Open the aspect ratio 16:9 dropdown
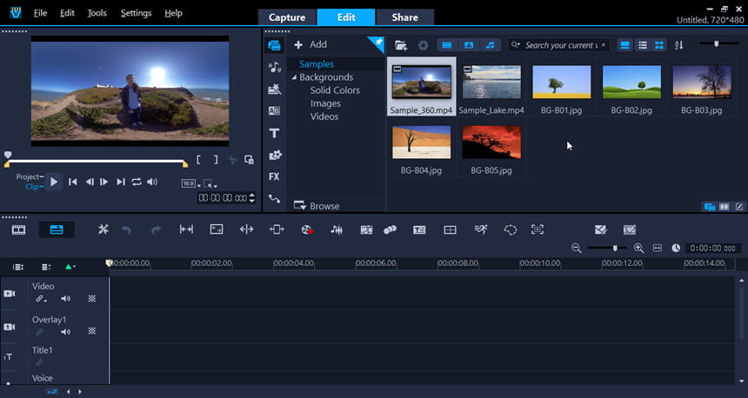This screenshot has width=748, height=398. pos(190,183)
